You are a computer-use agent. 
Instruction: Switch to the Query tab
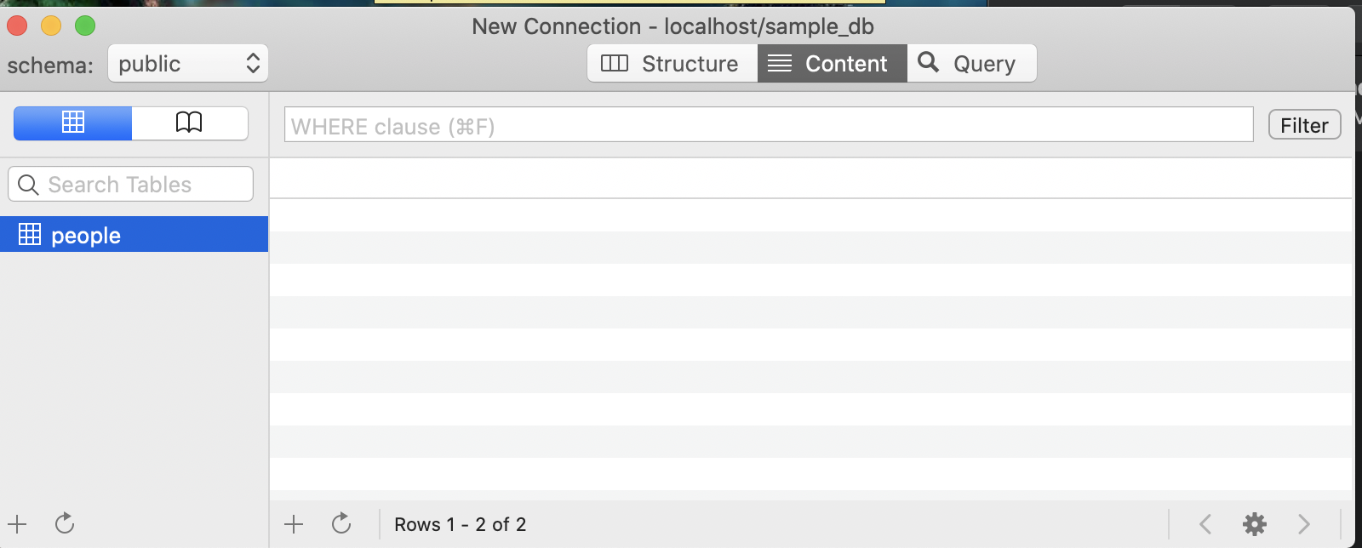(x=971, y=63)
